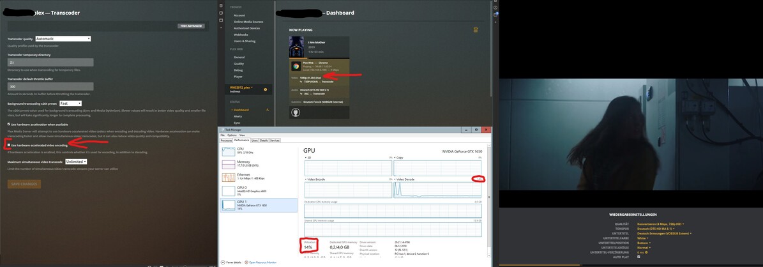The image size is (763, 267).
Task: Click the Save Changes button
Action: pyautogui.click(x=24, y=184)
